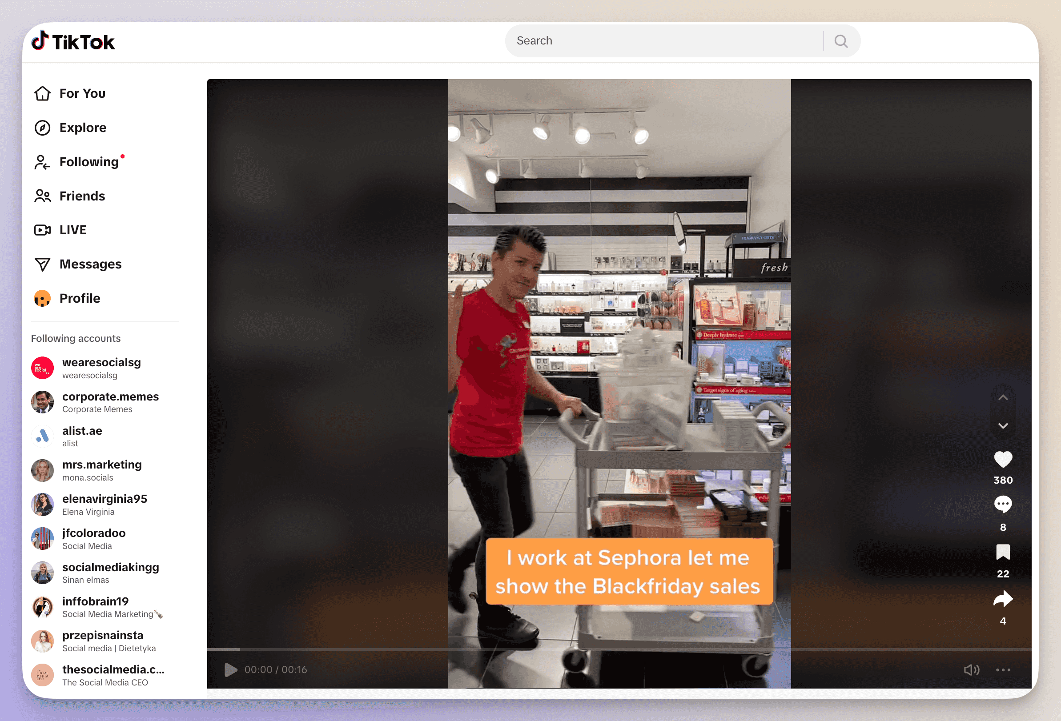Screen dimensions: 1061x721
Task: Click the inffobrain19 avatar
Action: tap(42, 607)
